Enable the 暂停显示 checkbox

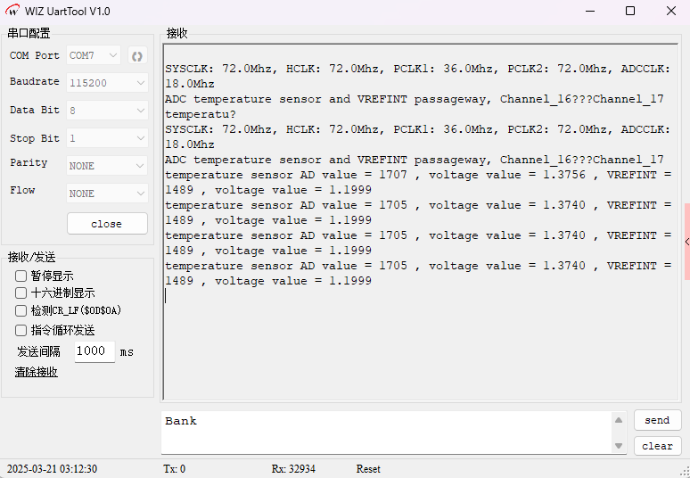click(21, 276)
